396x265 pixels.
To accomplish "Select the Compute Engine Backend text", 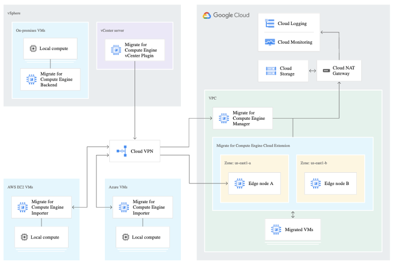I will tap(56, 79).
